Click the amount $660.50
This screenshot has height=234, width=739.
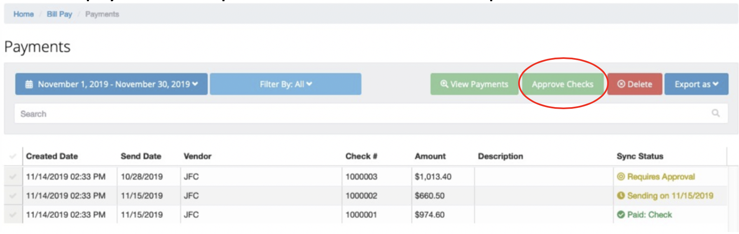click(x=430, y=196)
